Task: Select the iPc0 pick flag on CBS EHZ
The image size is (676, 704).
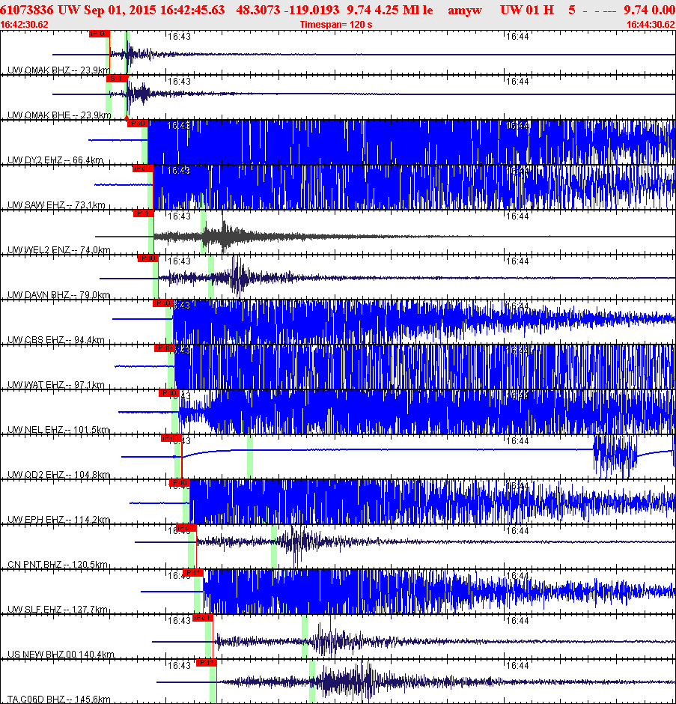Action: (161, 303)
